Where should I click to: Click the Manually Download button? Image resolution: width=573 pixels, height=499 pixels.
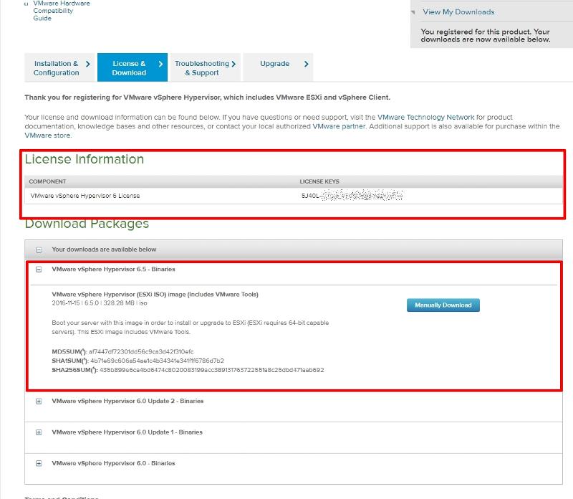[x=443, y=305]
